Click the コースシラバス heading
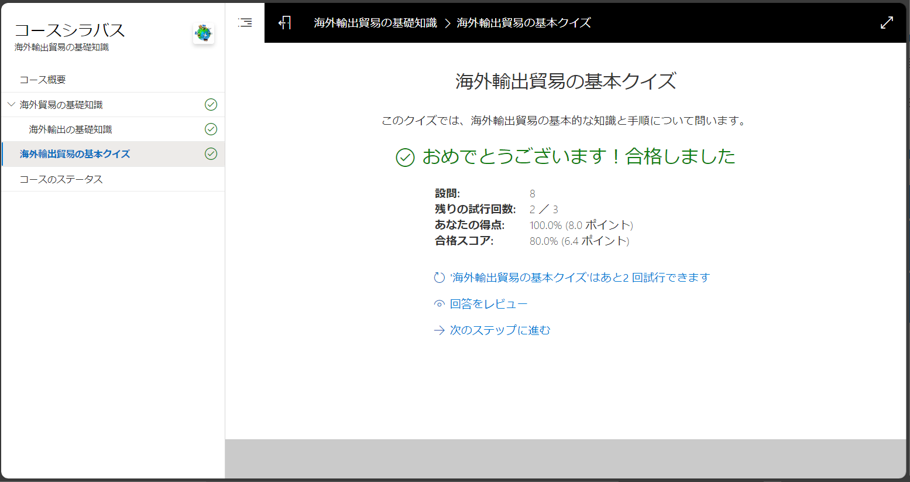 (70, 30)
